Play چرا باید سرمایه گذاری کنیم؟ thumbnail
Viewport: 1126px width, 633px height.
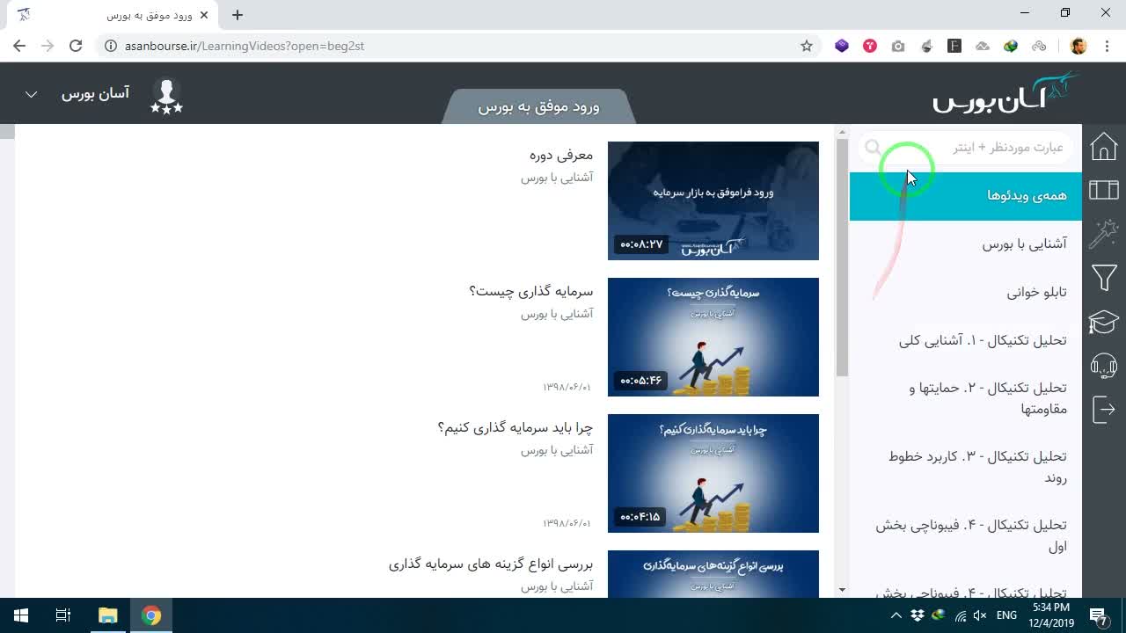coord(713,473)
